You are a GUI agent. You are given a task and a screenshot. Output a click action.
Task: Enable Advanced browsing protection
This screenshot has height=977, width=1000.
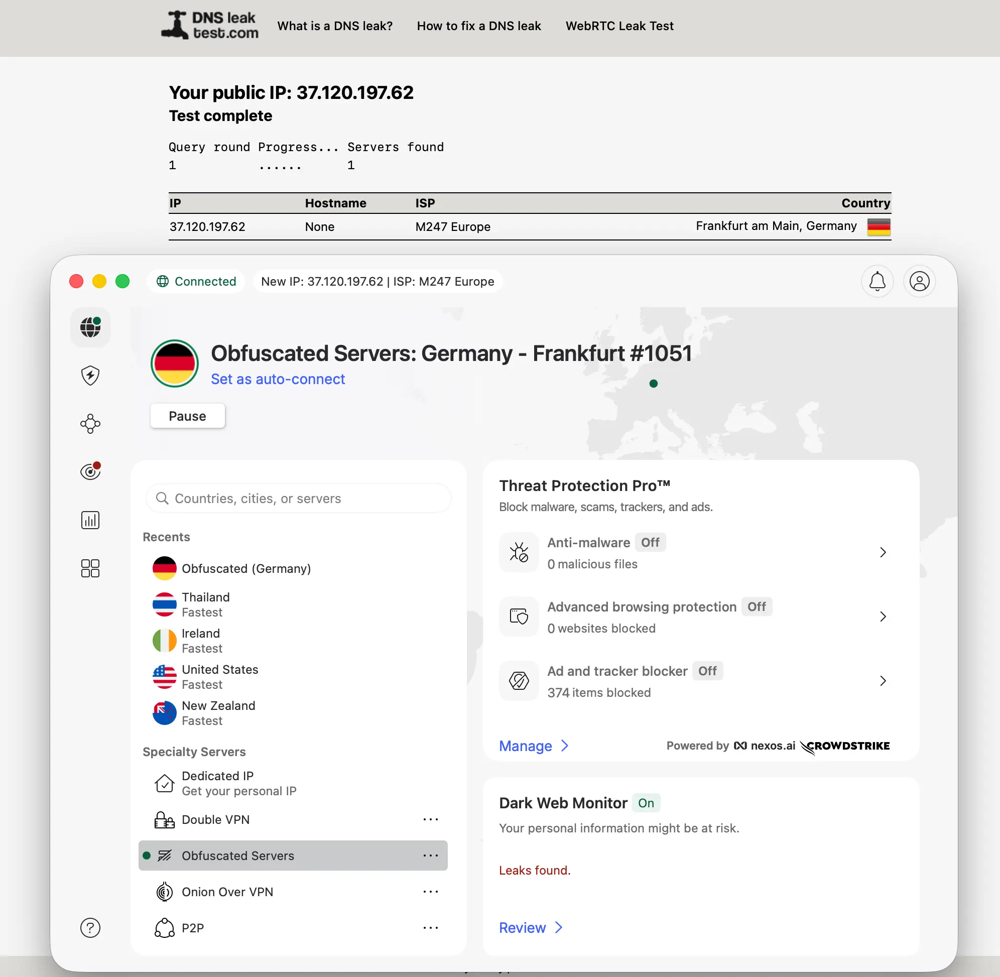757,606
